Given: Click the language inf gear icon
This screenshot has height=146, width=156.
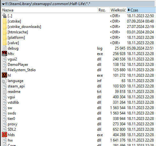Looking at the screenshot, I should (4, 81).
